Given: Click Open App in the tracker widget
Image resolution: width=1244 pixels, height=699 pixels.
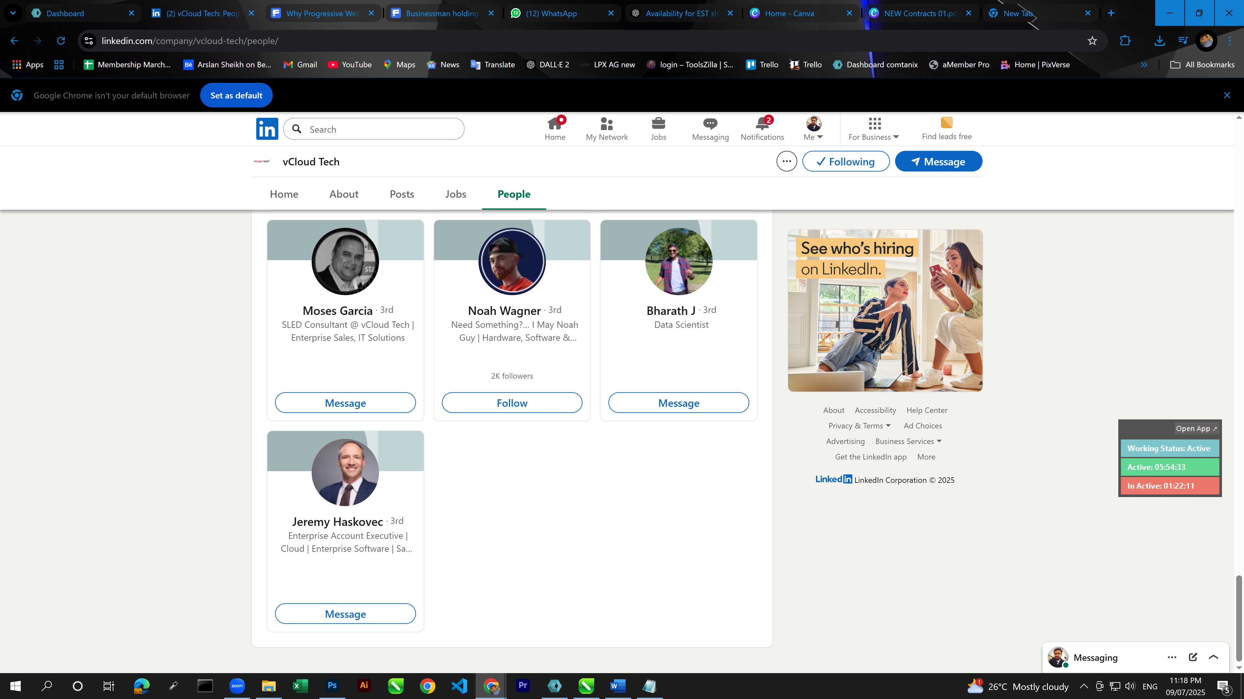Looking at the screenshot, I should [1196, 428].
